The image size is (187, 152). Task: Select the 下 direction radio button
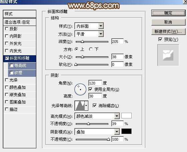(x=91, y=49)
